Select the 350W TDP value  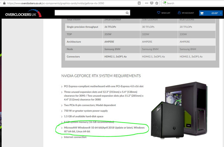108,34
